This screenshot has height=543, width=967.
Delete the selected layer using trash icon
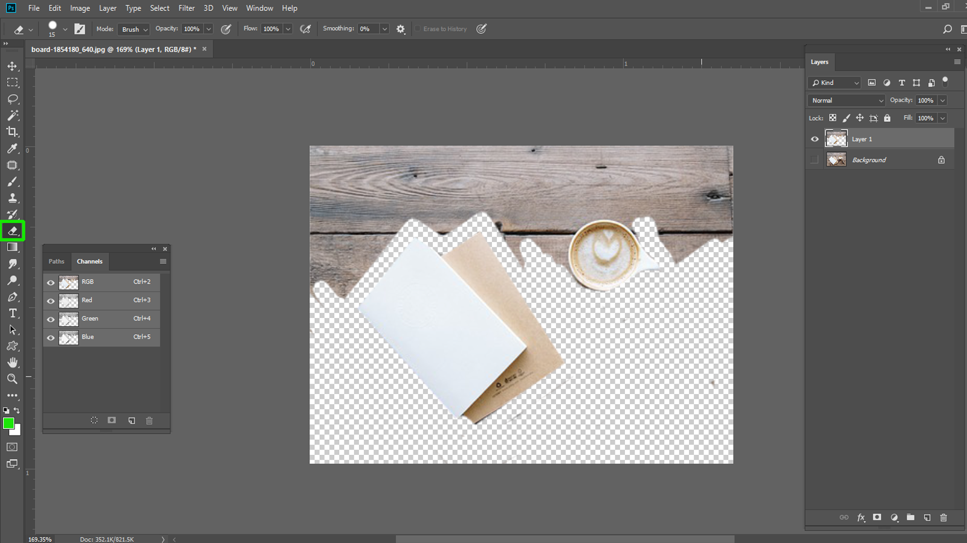943,517
